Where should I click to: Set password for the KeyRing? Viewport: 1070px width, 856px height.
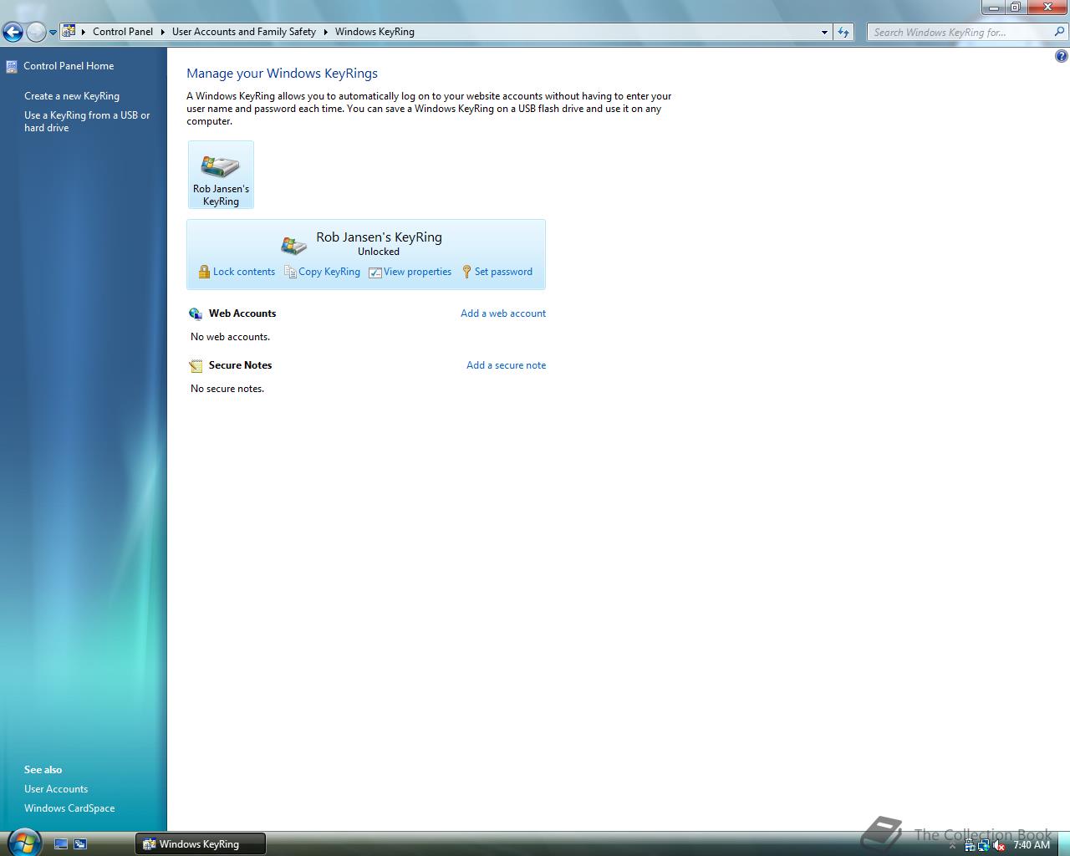pos(503,272)
